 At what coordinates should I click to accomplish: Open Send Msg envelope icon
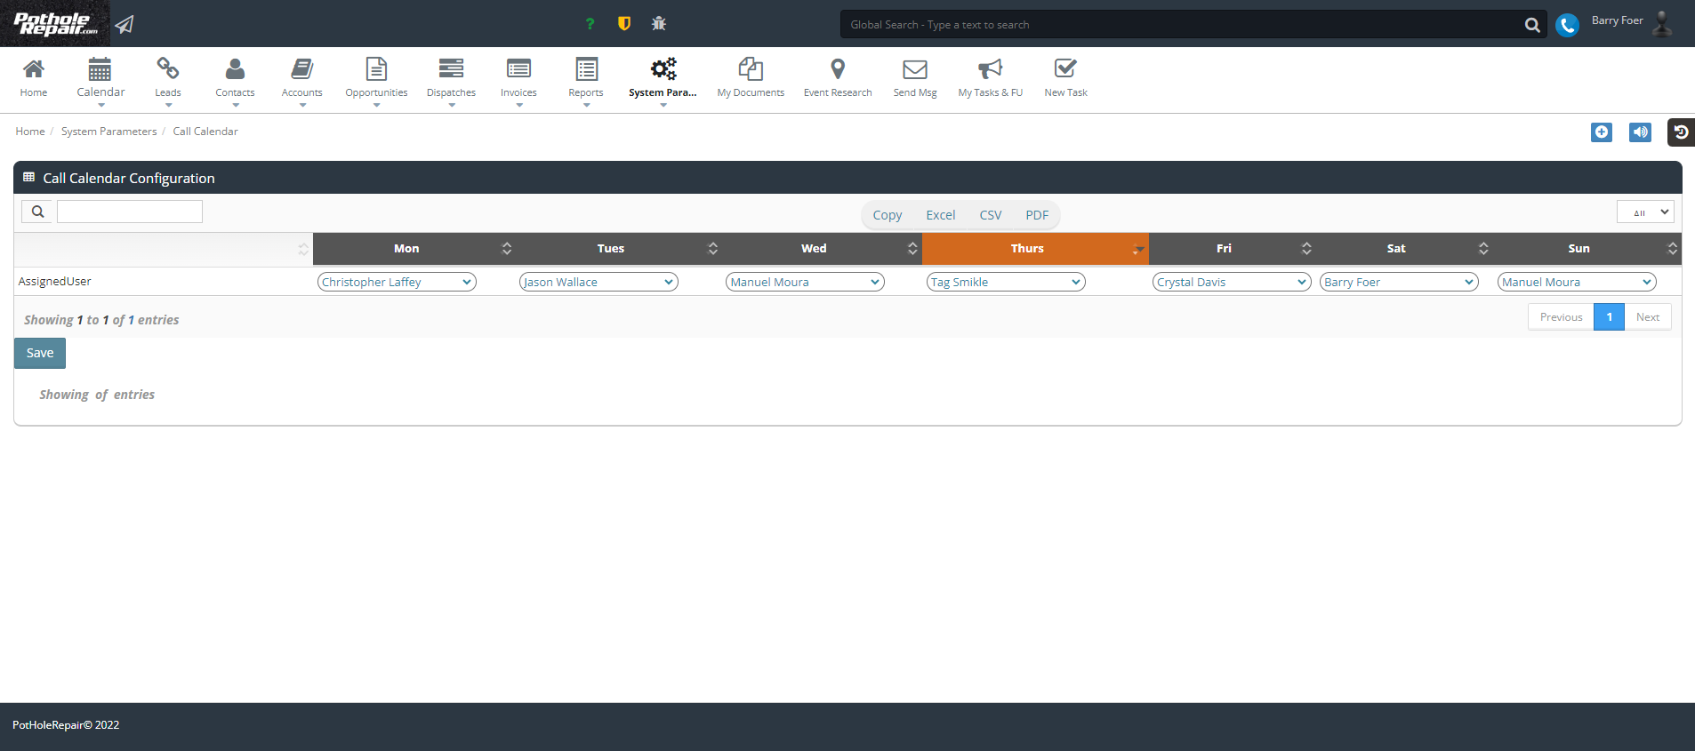pyautogui.click(x=915, y=69)
